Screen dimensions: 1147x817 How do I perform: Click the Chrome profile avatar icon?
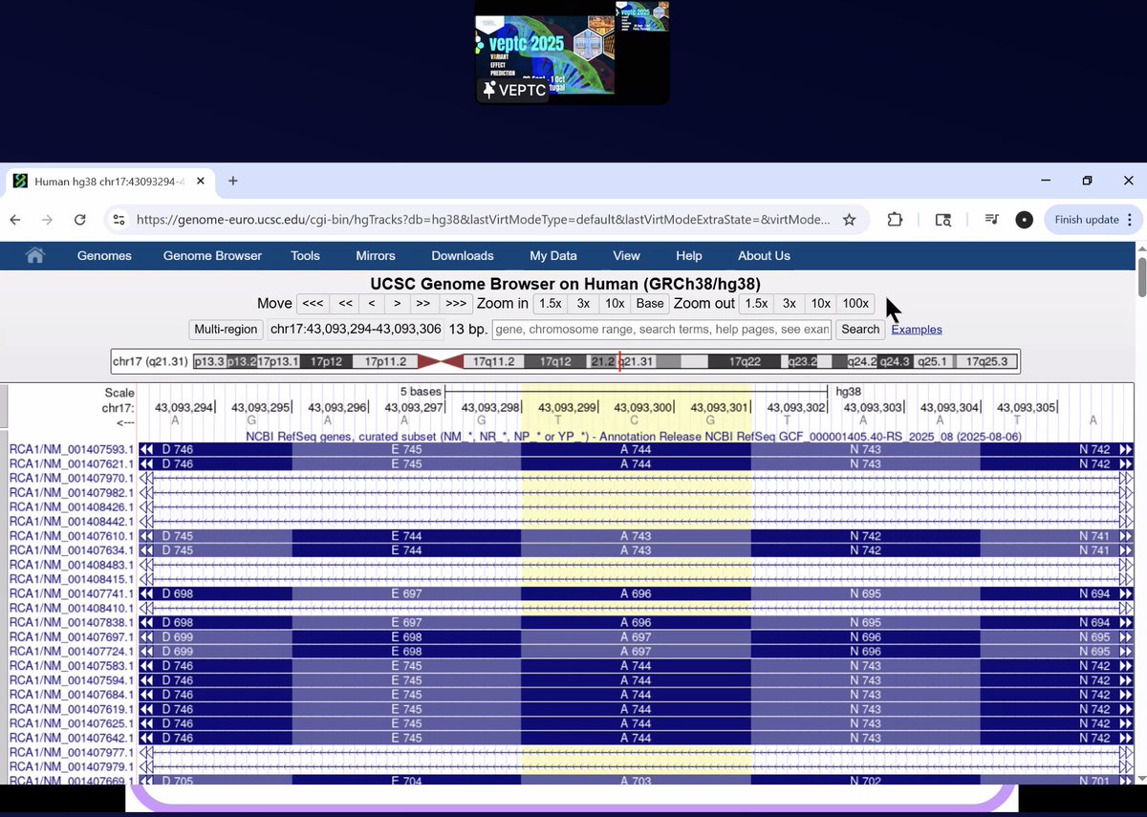pyautogui.click(x=1024, y=219)
